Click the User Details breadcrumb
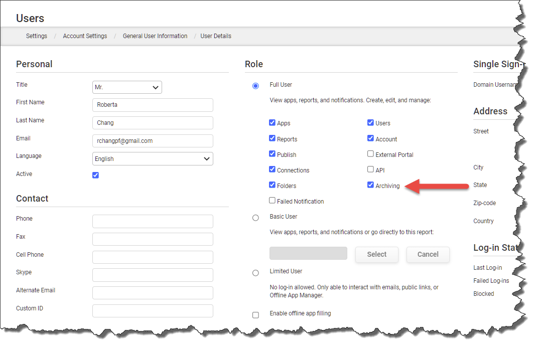This screenshot has height=347, width=536. tap(216, 36)
